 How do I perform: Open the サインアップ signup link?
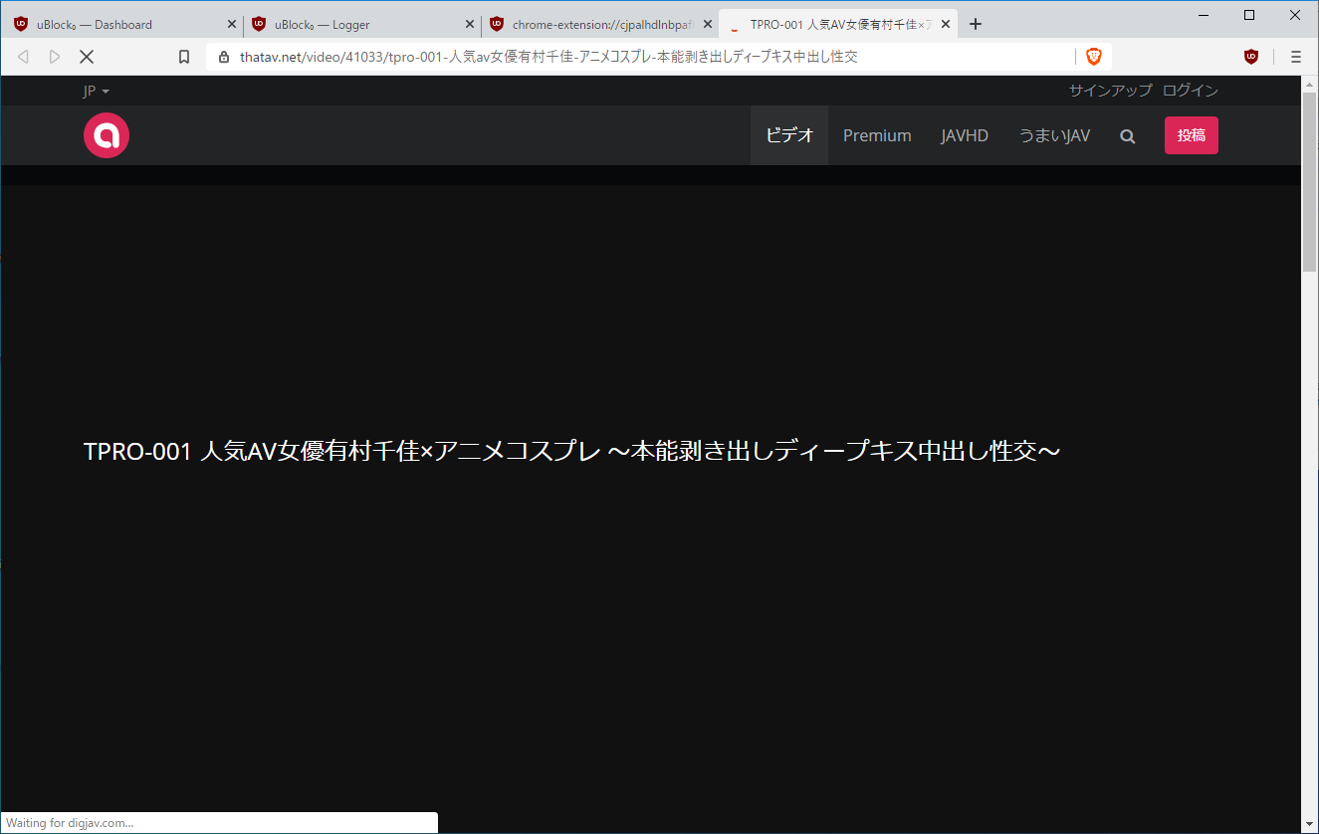[1109, 90]
